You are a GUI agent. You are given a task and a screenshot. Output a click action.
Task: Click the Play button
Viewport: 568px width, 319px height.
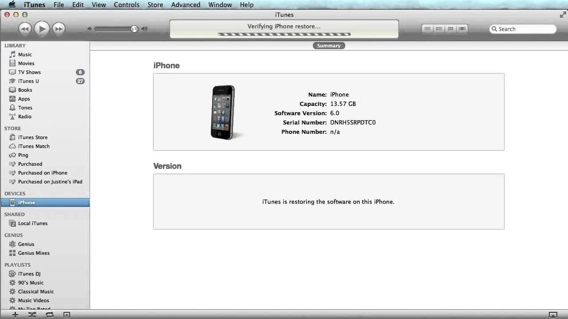click(x=42, y=29)
